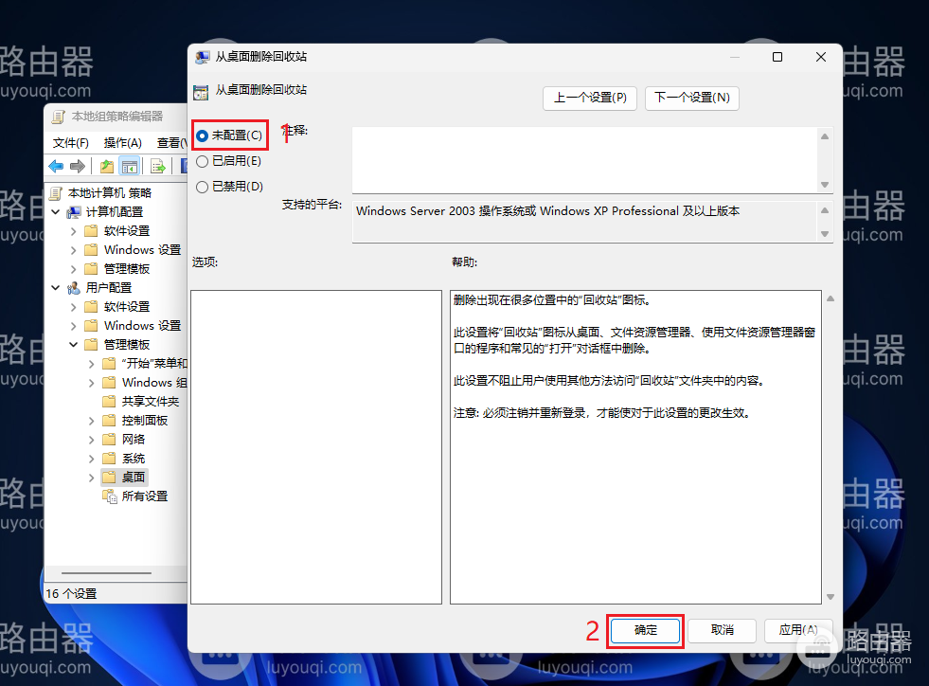This screenshot has height=686, width=929.
Task: Click the dialog title bar app icon
Action: pyautogui.click(x=203, y=57)
